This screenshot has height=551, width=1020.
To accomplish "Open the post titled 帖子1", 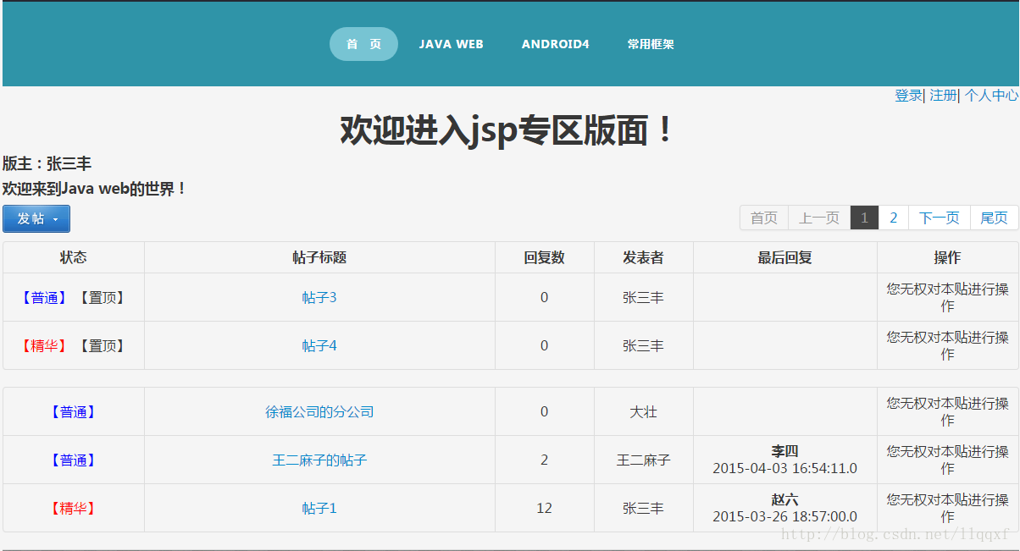I will (319, 508).
